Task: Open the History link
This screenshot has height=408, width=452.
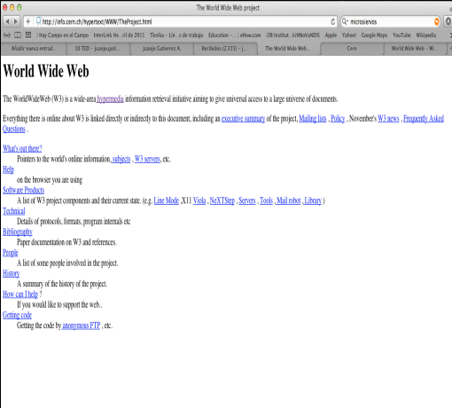Action: pyautogui.click(x=11, y=273)
